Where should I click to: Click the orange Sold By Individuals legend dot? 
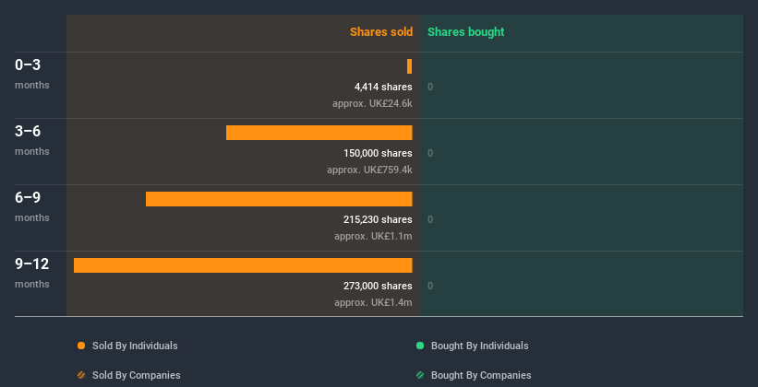pos(81,346)
